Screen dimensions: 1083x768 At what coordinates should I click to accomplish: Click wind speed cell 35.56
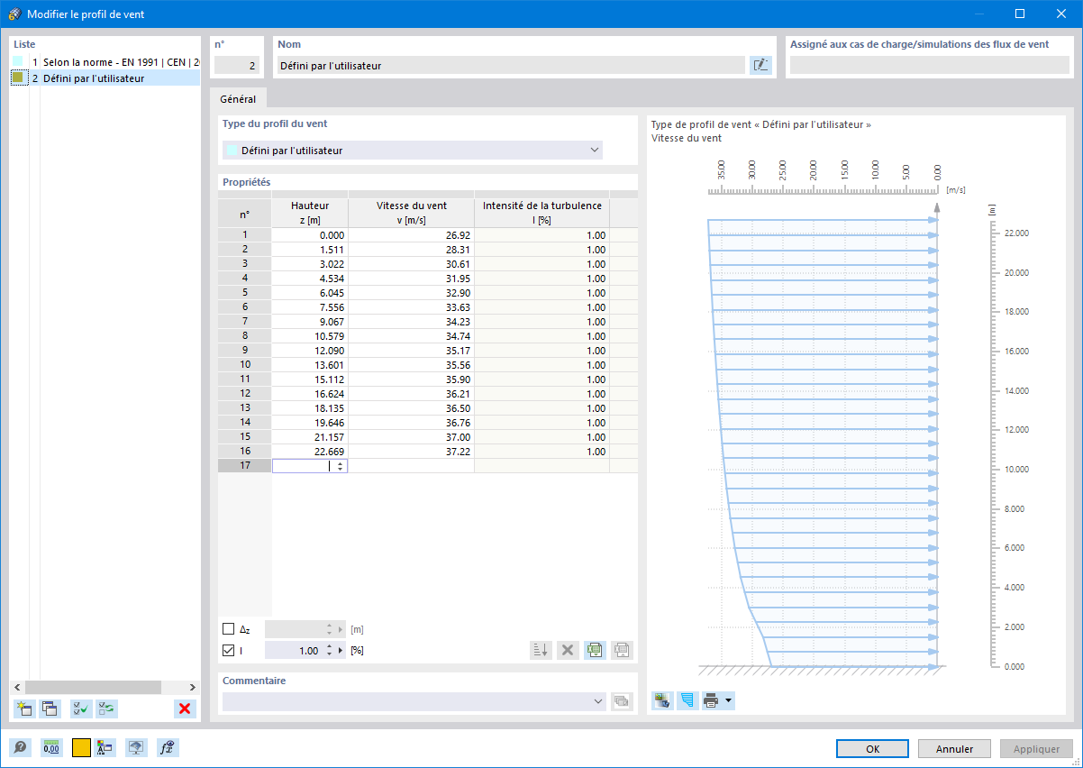point(411,364)
